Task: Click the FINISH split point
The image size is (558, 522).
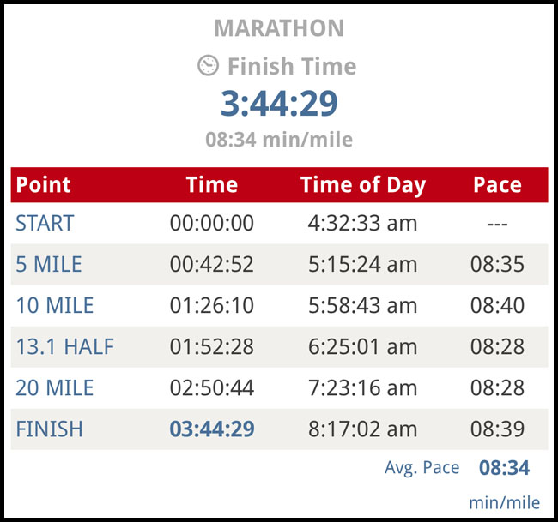Action: 48,429
